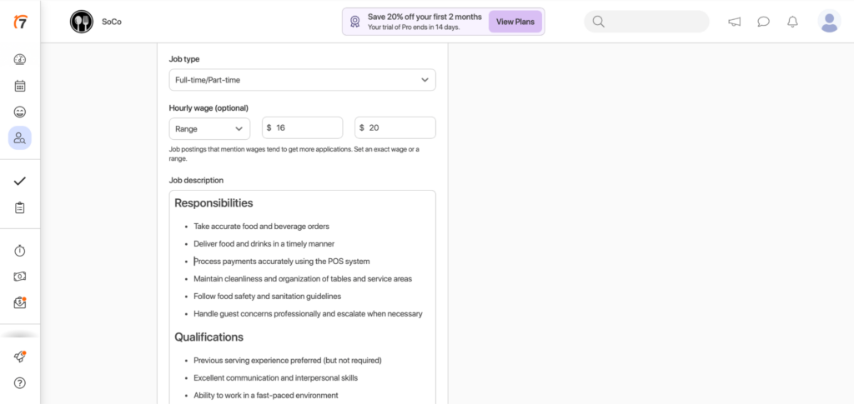
Task: Click the View Plans button
Action: [515, 22]
